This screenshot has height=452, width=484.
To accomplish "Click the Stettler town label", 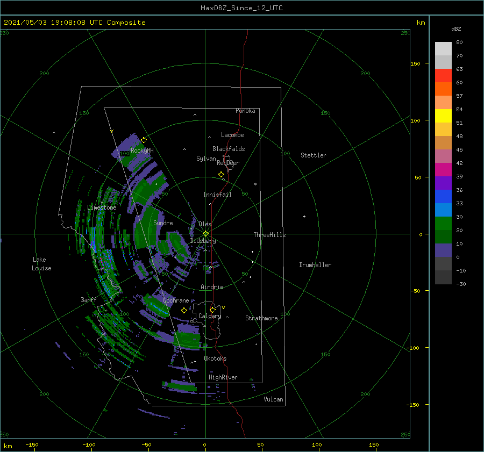I will (x=314, y=155).
